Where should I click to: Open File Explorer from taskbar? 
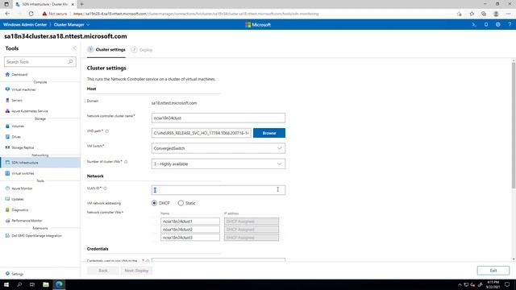click(x=46, y=284)
